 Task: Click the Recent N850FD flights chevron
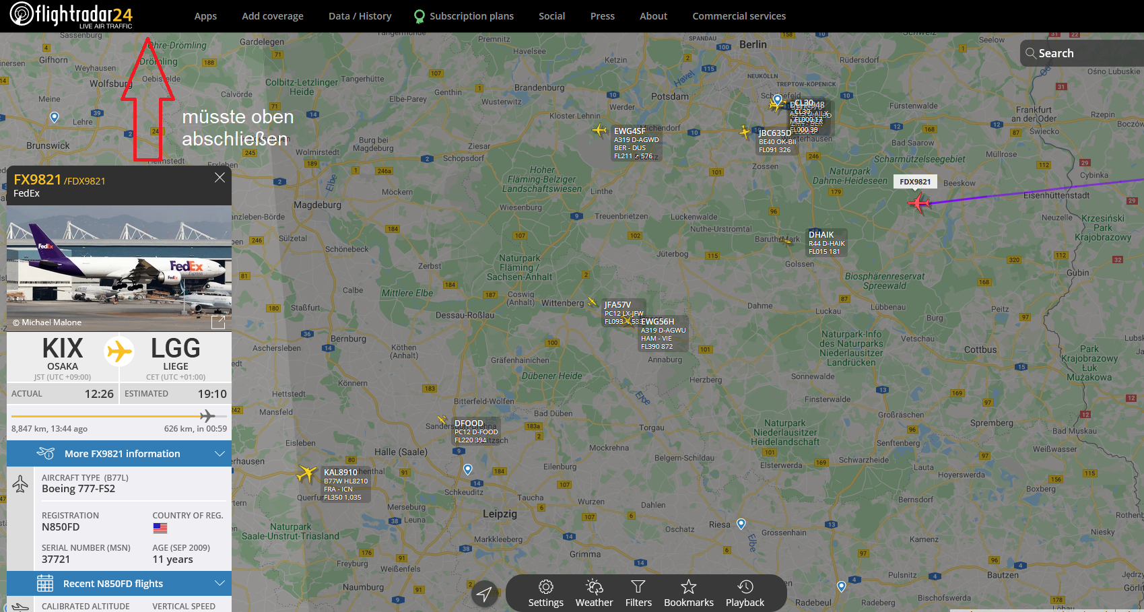pos(220,583)
